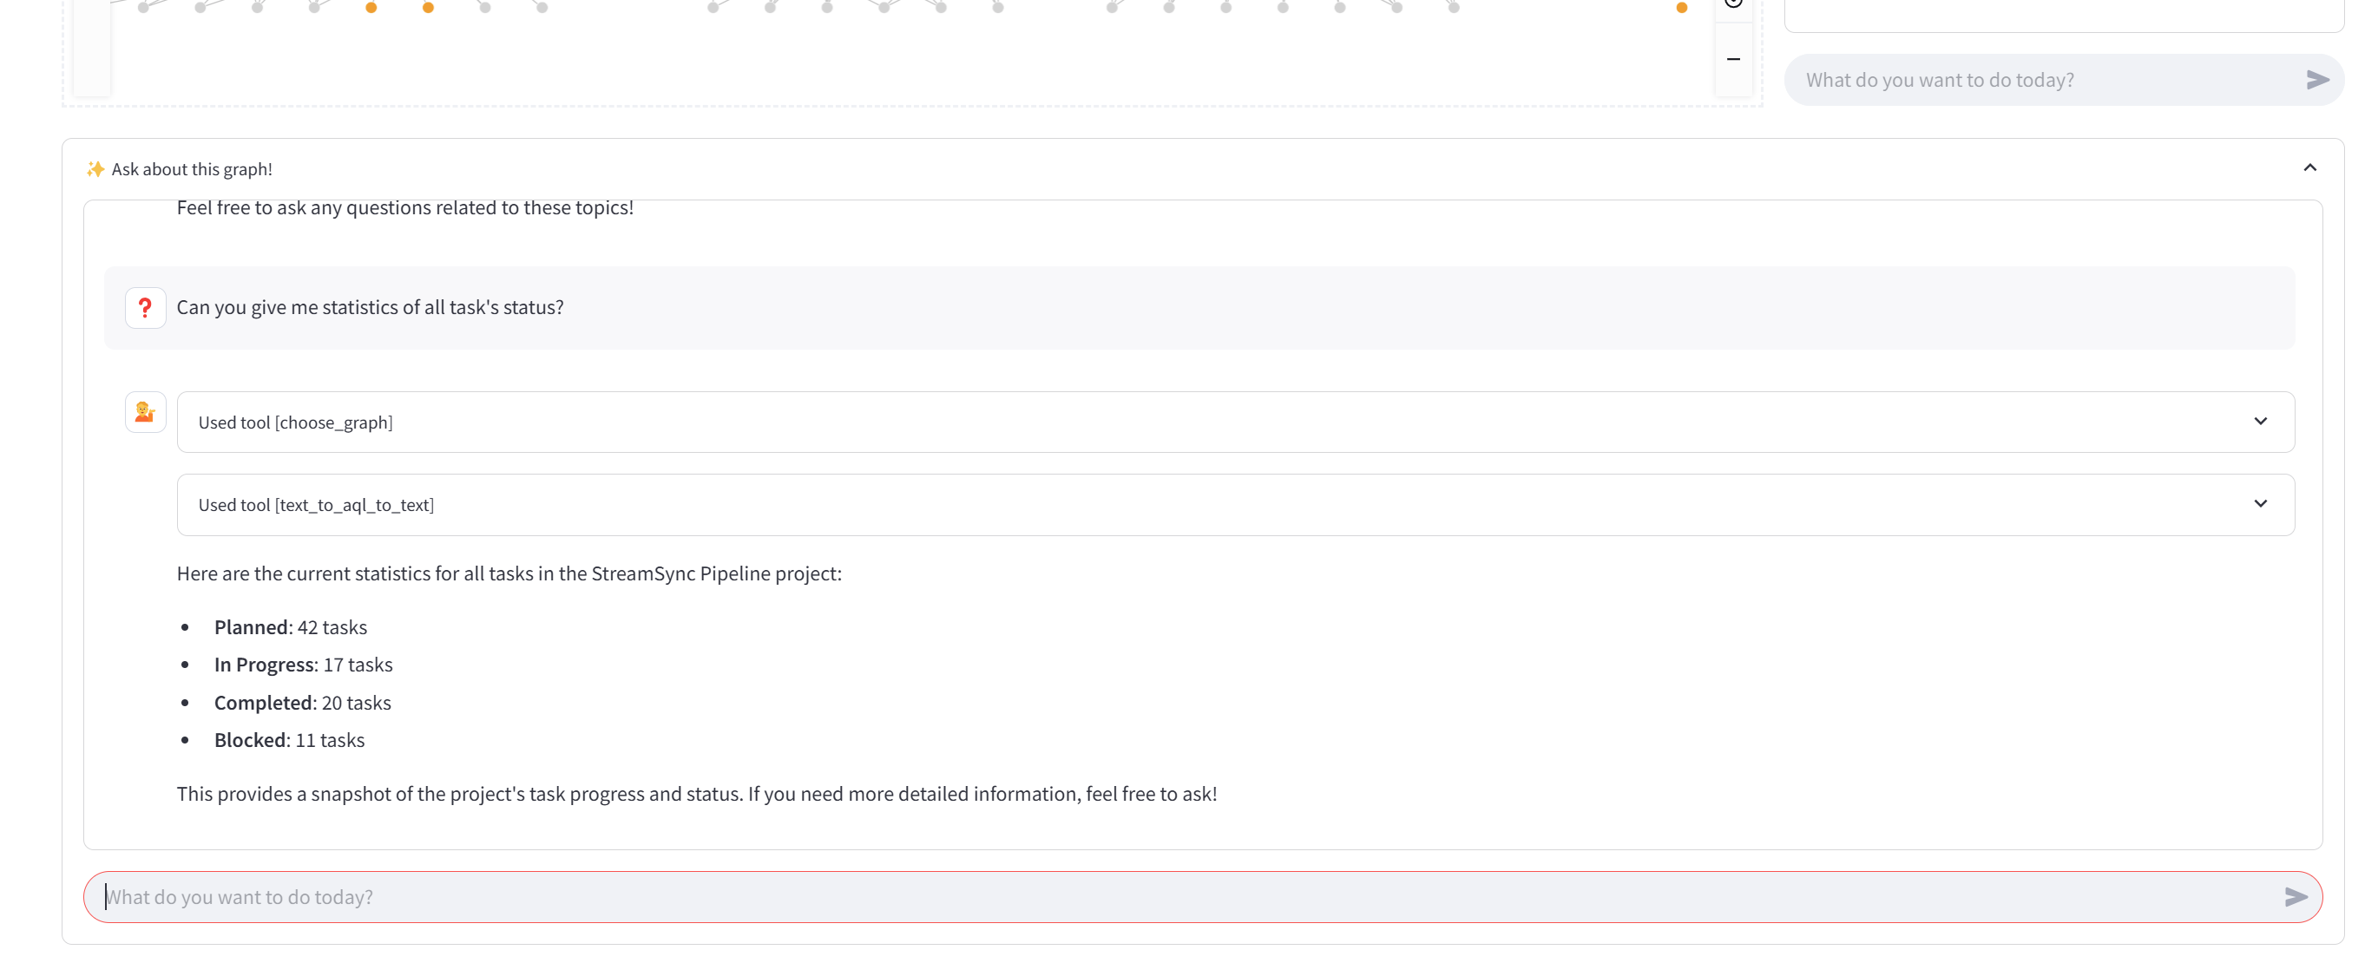Click the zoom out minus button

tap(1732, 59)
